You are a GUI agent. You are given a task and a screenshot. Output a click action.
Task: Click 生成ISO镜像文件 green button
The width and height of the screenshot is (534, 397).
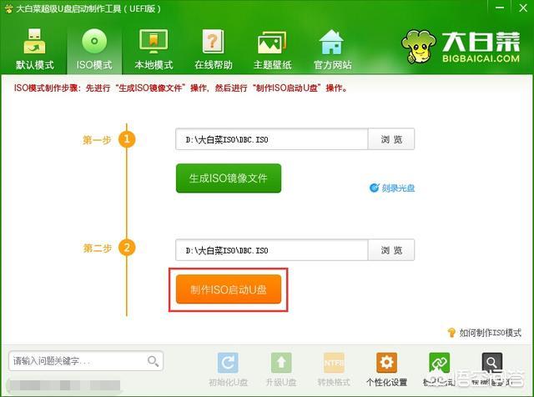(x=229, y=178)
